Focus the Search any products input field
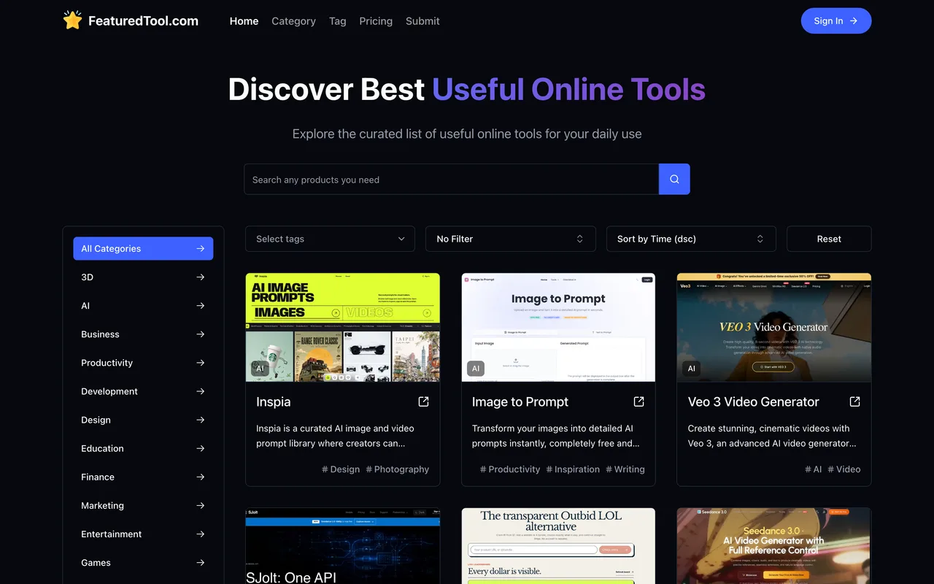The width and height of the screenshot is (934, 584). pos(451,179)
